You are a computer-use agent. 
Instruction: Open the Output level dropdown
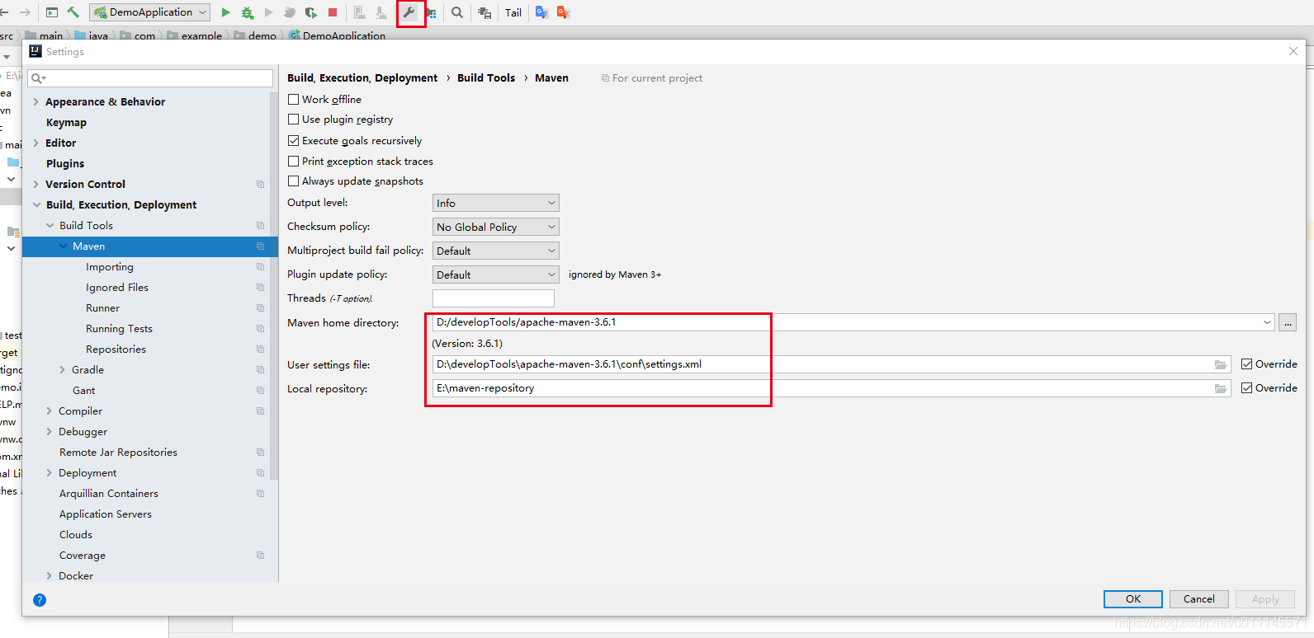[496, 203]
